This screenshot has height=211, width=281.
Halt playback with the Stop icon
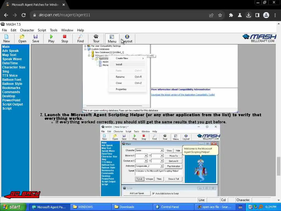pyautogui.click(x=64, y=38)
